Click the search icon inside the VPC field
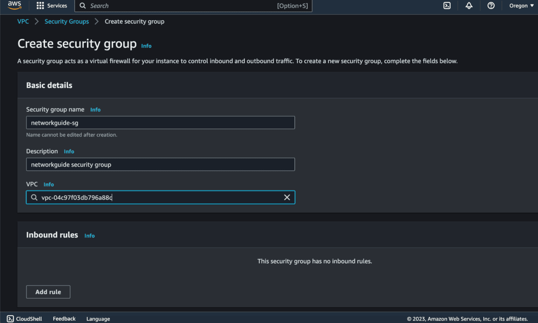 34,197
